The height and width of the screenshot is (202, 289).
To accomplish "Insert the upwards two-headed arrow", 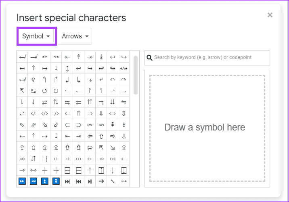I will point(79,57).
